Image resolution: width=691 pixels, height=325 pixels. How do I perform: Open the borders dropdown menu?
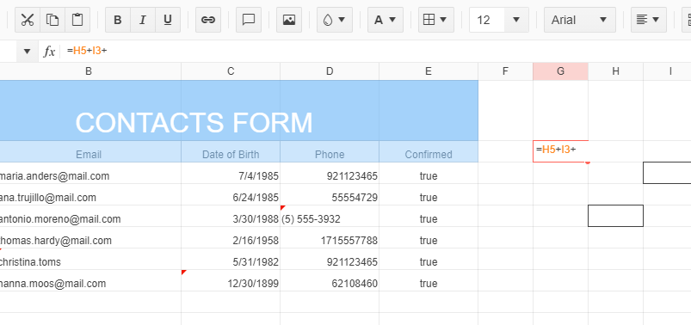click(435, 20)
